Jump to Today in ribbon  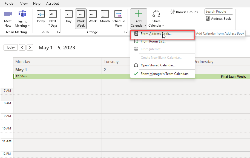point(41,18)
